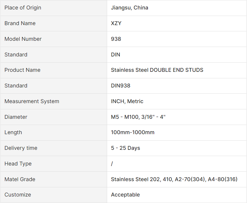
Task: Select the "INCH, Metric" value cell
Action: (x=127, y=101)
